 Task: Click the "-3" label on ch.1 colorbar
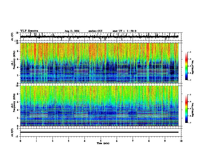click(x=190, y=52)
